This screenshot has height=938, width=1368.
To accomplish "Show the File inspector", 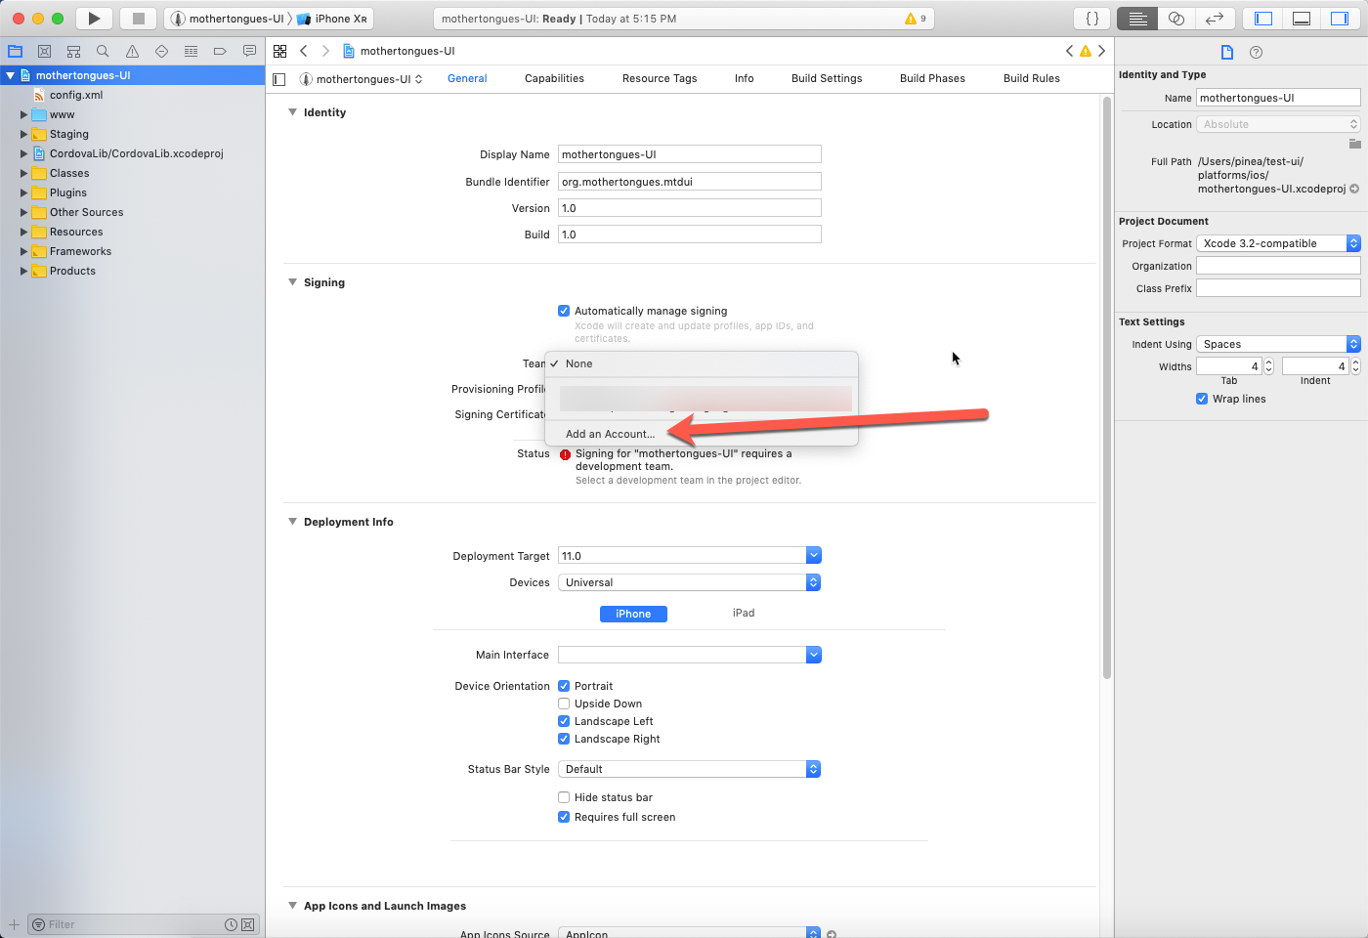I will (x=1227, y=52).
